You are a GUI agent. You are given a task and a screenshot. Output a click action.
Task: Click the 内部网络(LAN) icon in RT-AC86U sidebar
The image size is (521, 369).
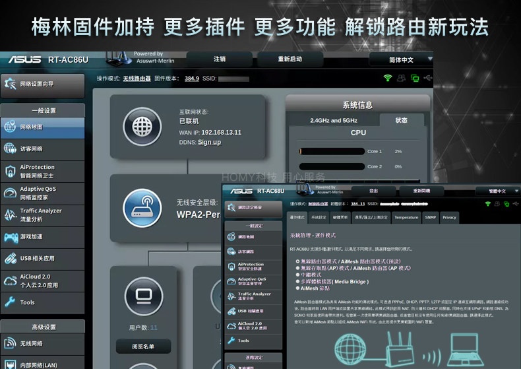[x=10, y=364]
